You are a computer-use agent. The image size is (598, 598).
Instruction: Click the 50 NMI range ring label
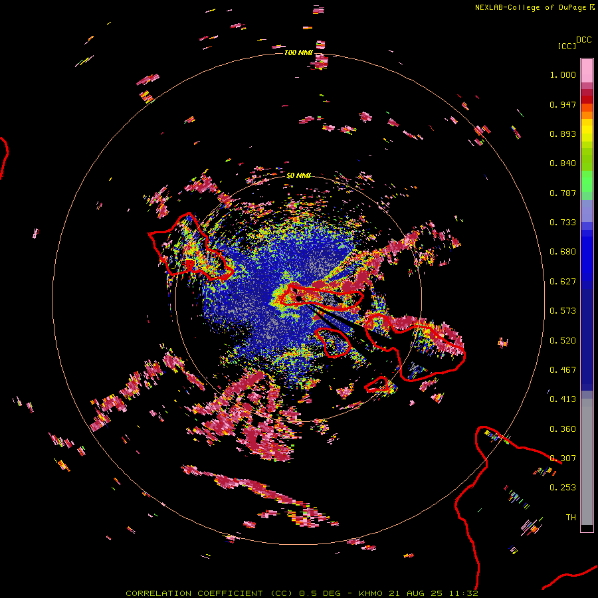coord(298,175)
